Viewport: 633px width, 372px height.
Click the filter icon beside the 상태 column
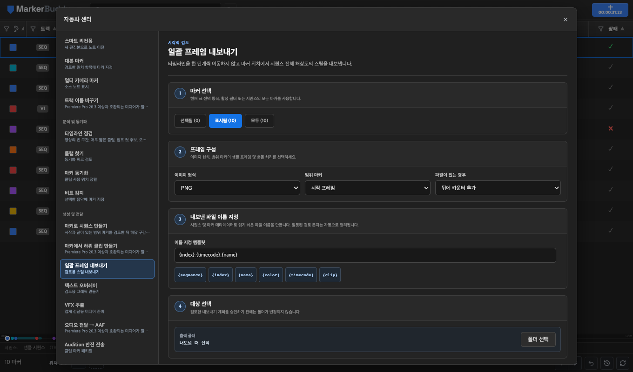600,29
